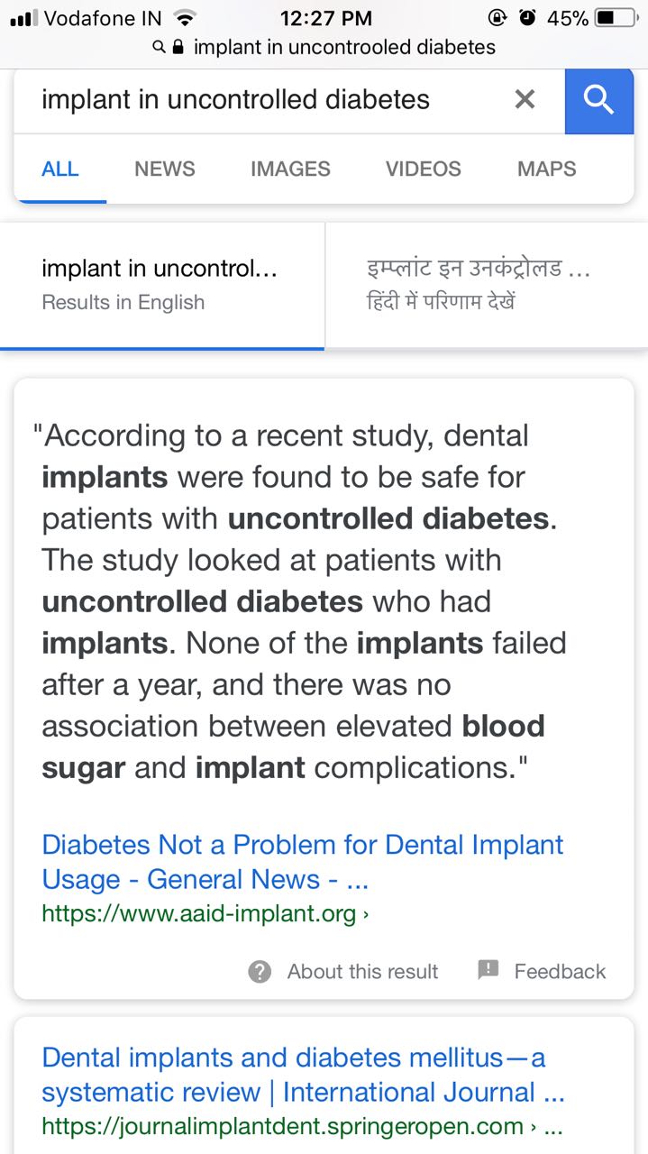Open Dental implants systematic review link
The width and height of the screenshot is (648, 1154).
point(303,1075)
